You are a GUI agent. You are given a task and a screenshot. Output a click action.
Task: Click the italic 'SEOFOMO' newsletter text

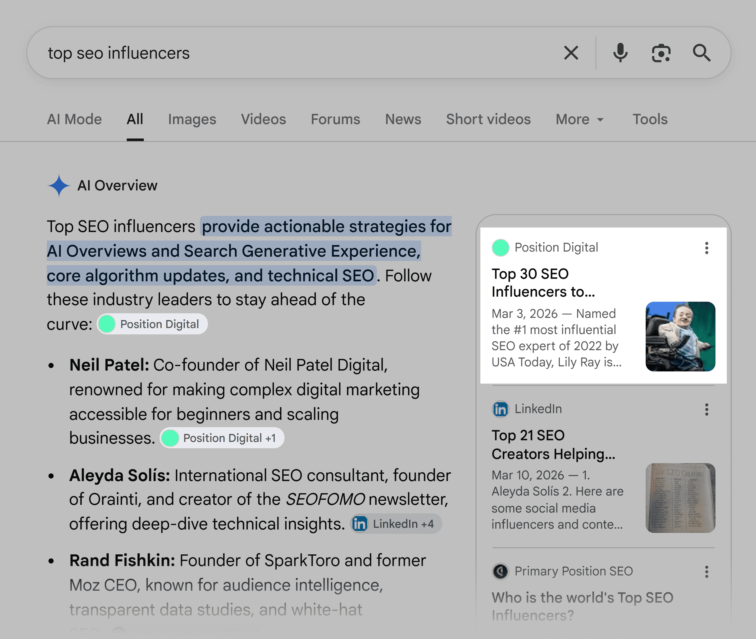point(325,499)
